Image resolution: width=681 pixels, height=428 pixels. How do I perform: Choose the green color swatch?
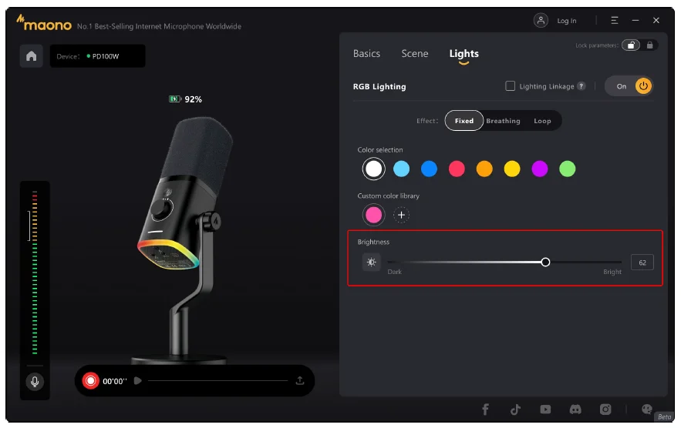coord(567,169)
